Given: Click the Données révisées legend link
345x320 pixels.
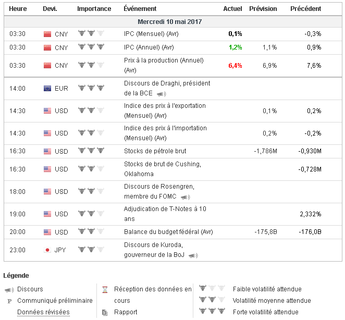Looking at the screenshot, I should tap(43, 312).
